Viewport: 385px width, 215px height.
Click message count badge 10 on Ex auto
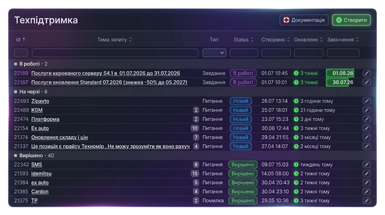pyautogui.click(x=195, y=128)
